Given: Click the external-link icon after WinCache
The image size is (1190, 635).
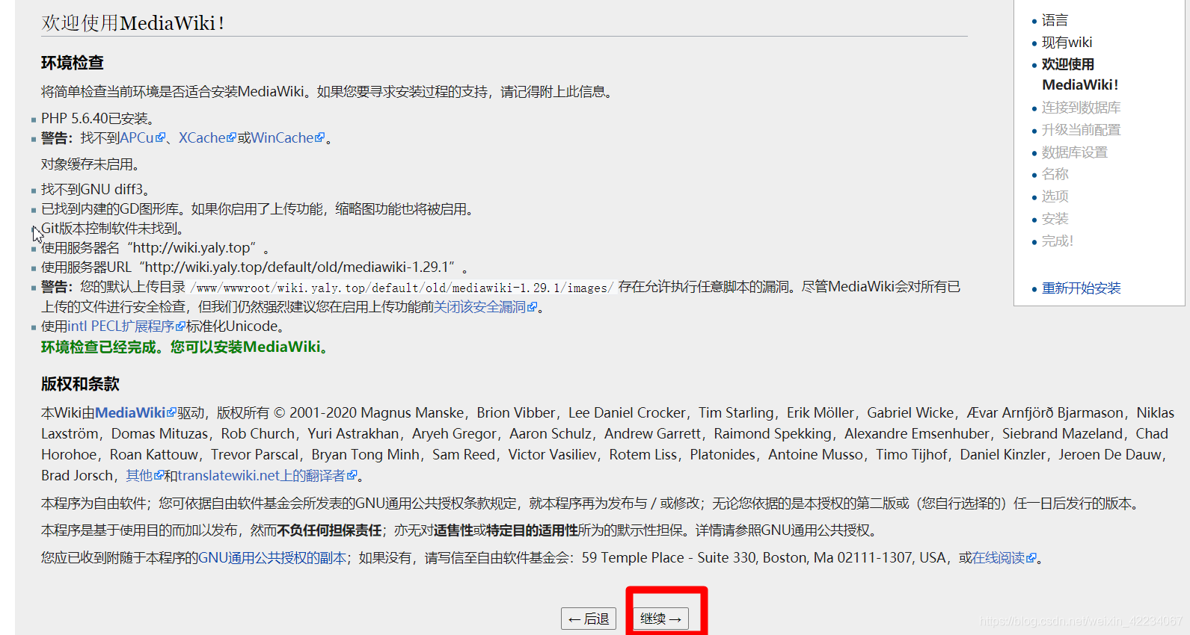Looking at the screenshot, I should coord(320,137).
